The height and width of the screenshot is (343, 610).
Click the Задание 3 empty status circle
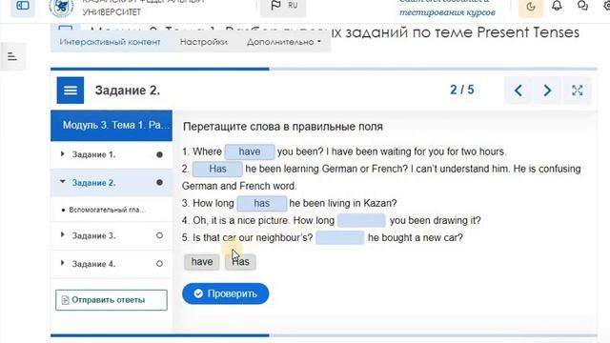point(159,235)
